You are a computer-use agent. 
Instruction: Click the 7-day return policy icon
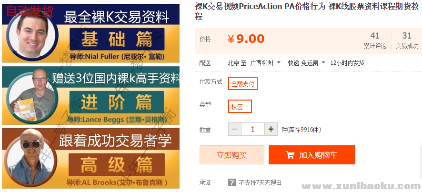(232, 182)
